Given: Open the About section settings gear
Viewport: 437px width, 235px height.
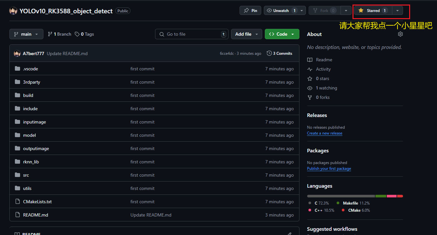Looking at the screenshot, I should (x=400, y=34).
